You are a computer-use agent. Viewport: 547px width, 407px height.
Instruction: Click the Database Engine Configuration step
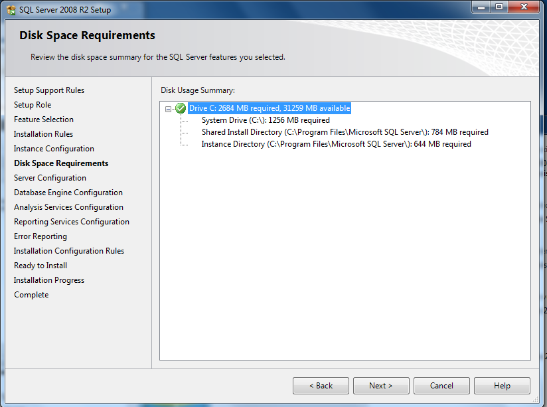[68, 193]
